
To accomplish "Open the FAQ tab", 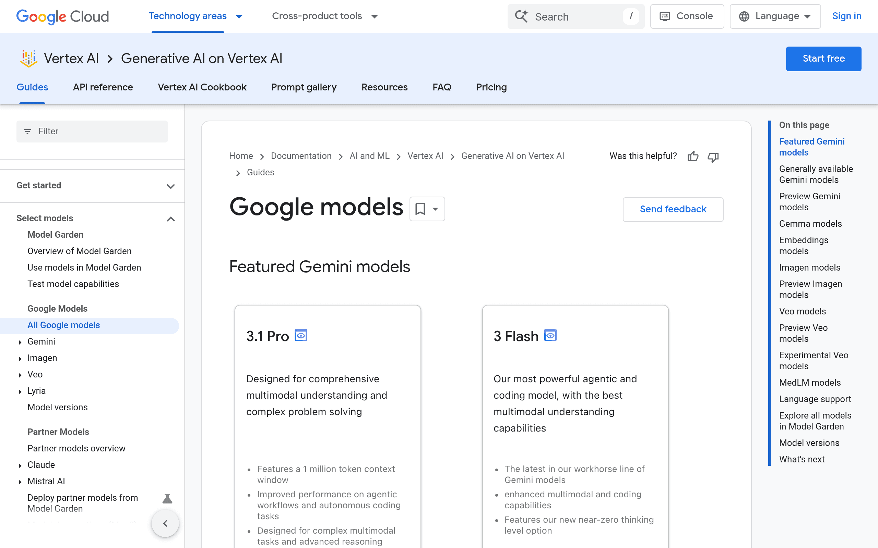I will click(x=442, y=87).
